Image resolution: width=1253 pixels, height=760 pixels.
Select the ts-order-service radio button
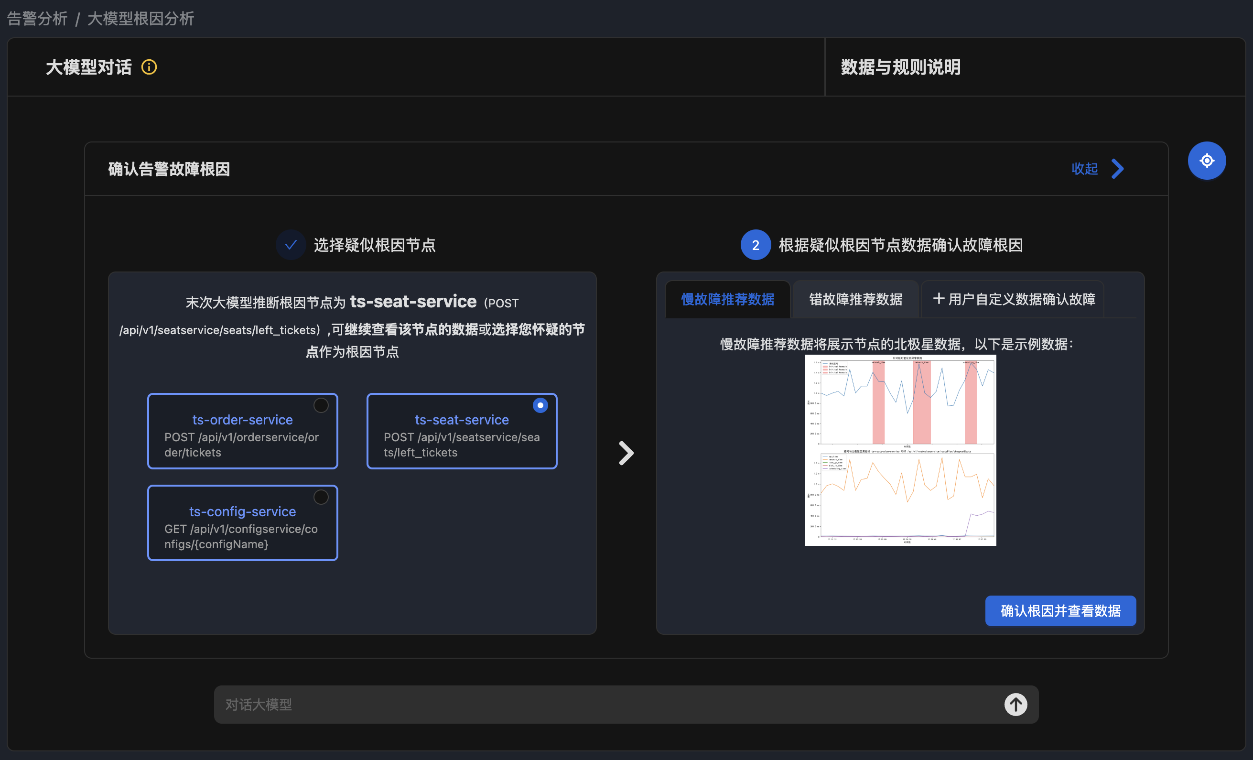click(x=321, y=405)
